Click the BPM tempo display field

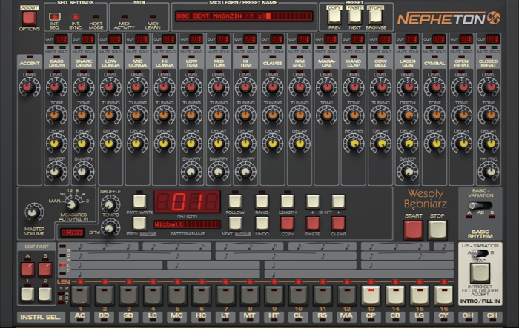pyautogui.click(x=73, y=232)
